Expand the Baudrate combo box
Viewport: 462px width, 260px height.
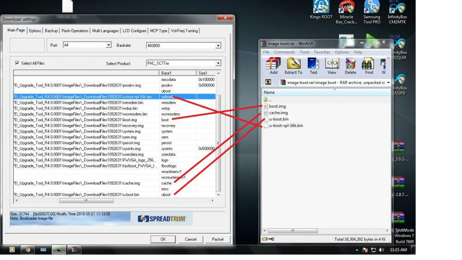[x=218, y=45]
